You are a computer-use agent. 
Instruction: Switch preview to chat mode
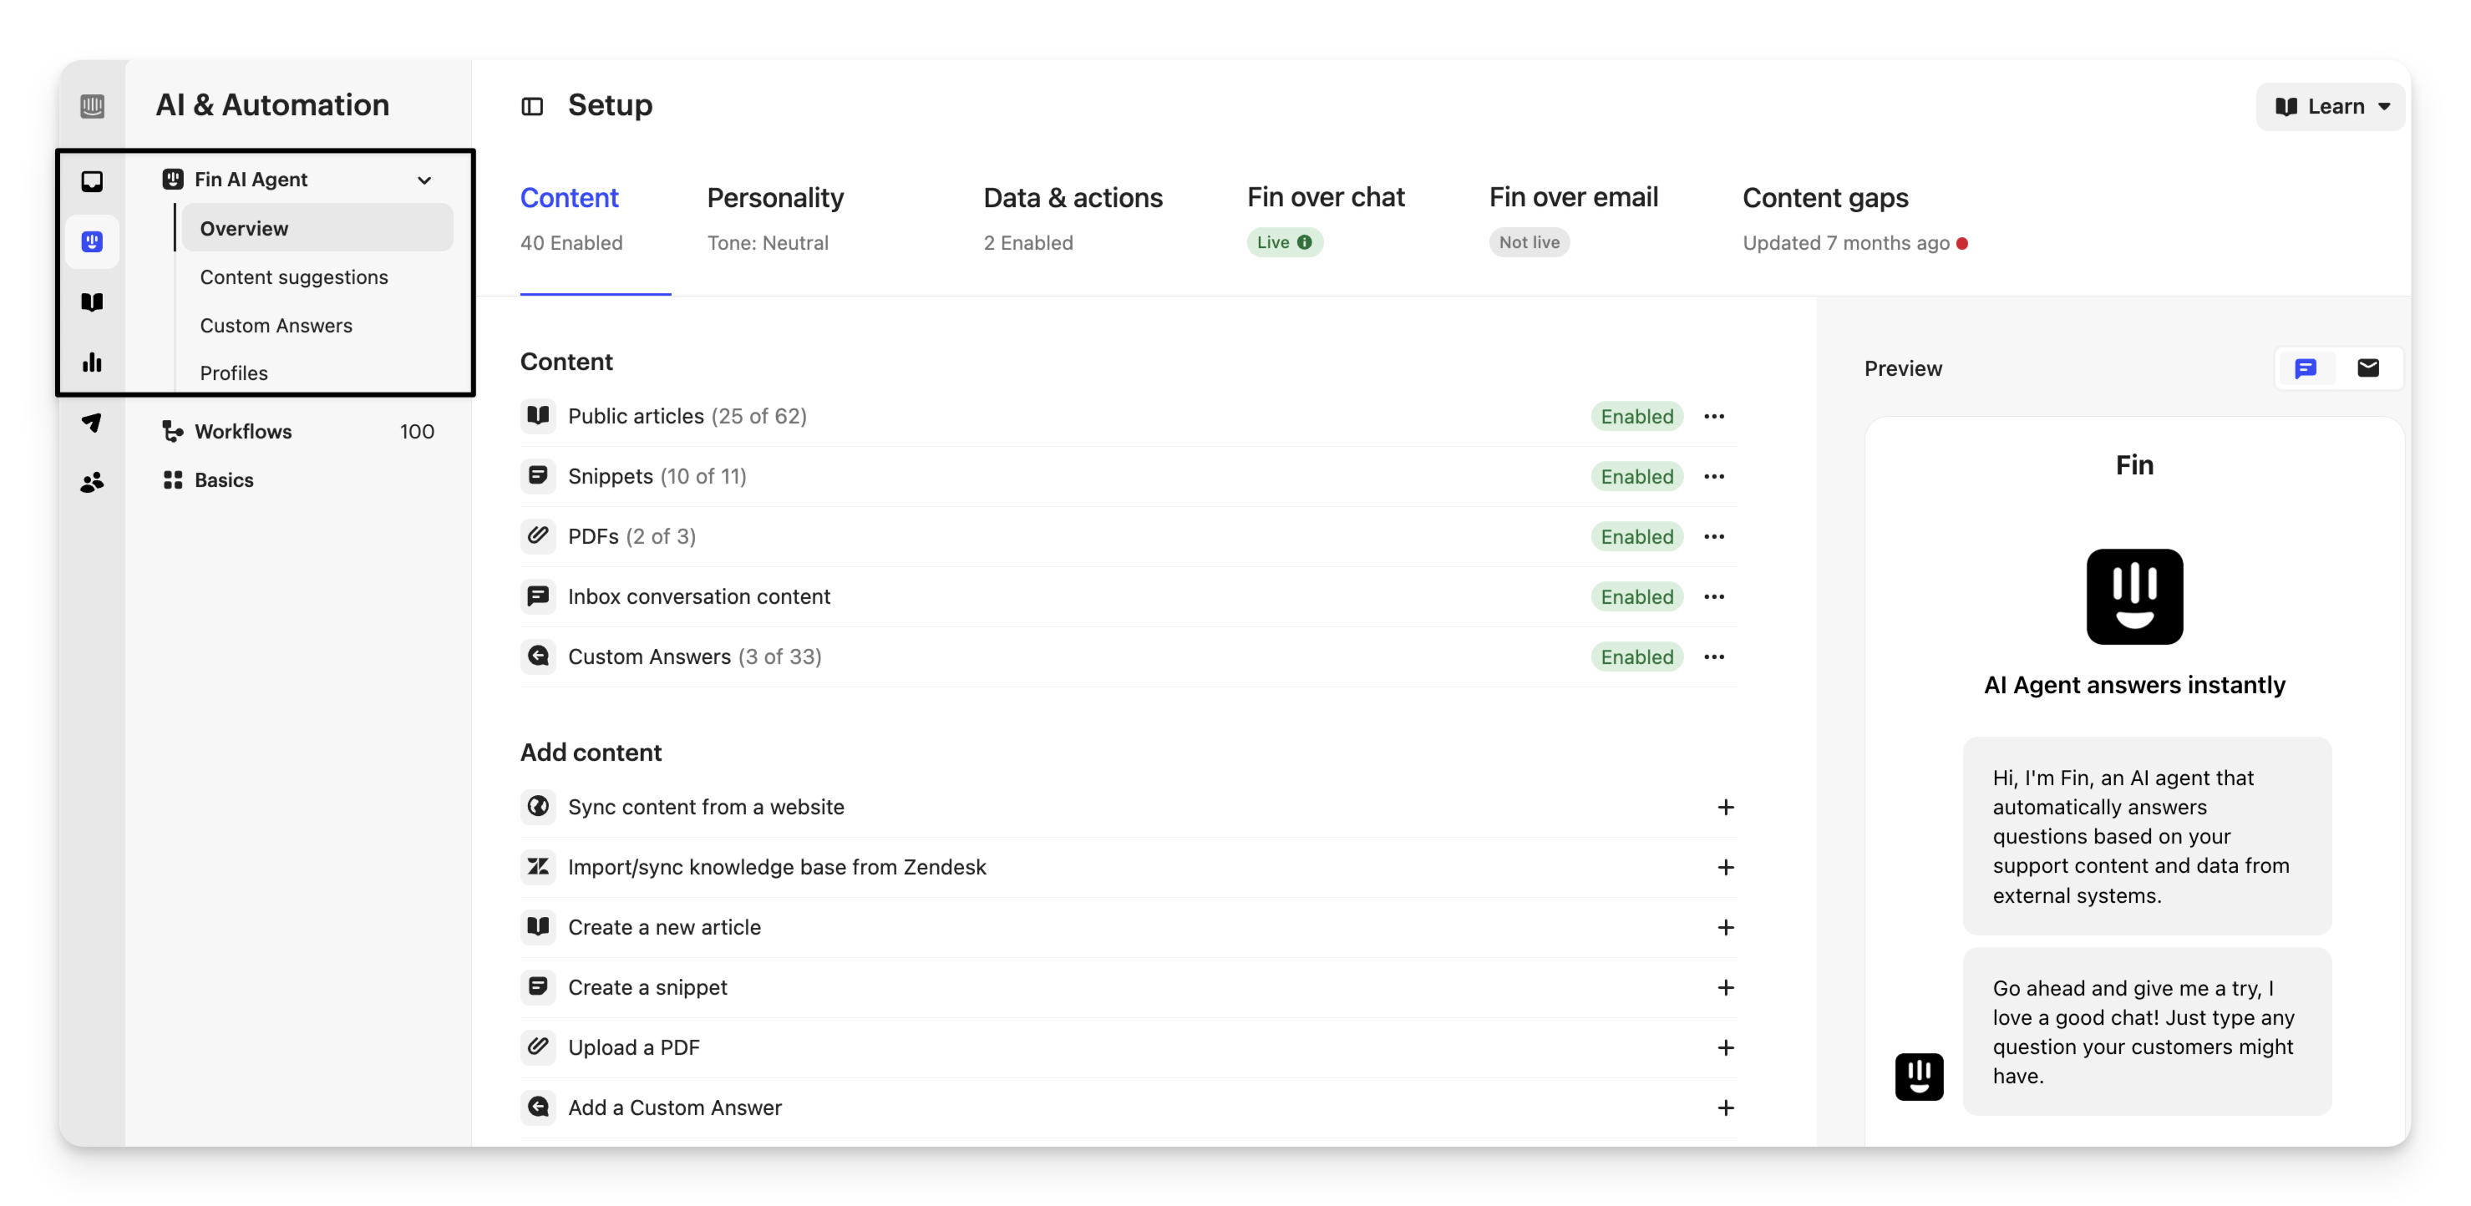coord(2305,368)
